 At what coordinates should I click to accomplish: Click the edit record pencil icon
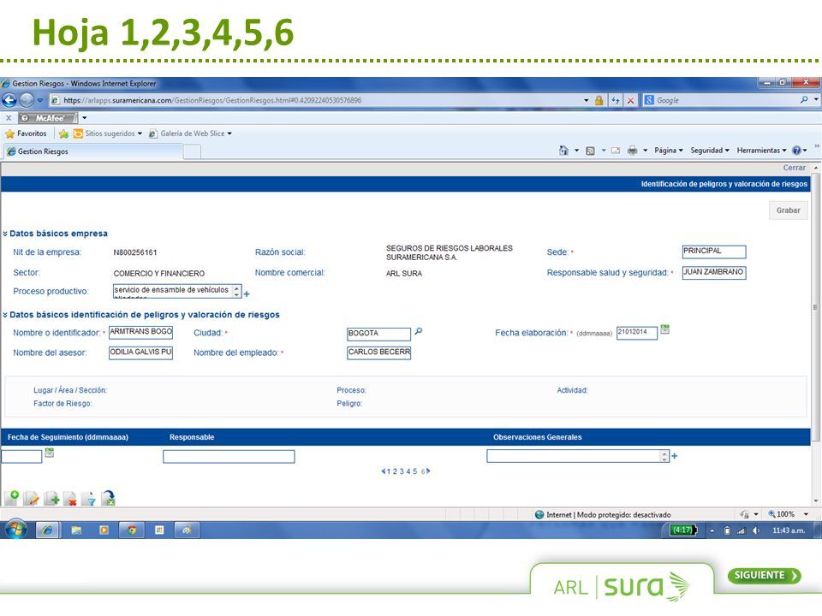[32, 498]
